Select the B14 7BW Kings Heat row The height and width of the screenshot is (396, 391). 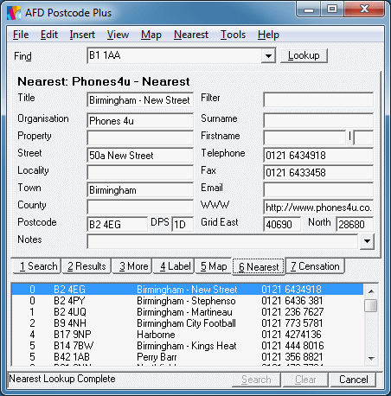pos(188,346)
